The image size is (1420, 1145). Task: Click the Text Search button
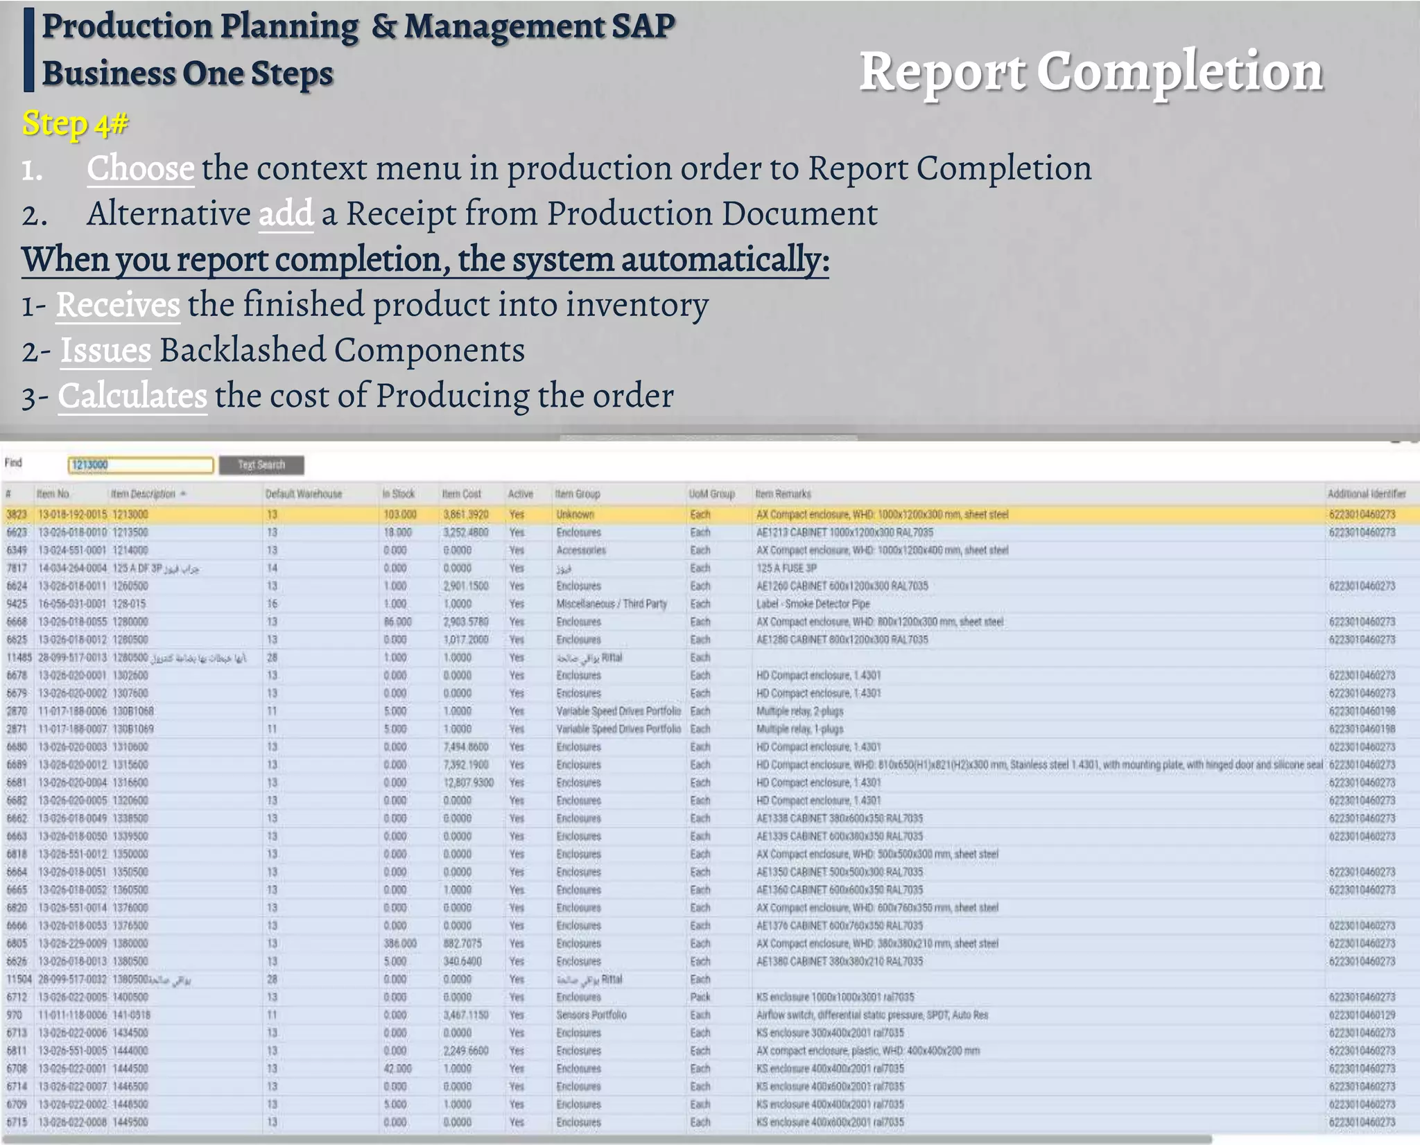[261, 465]
